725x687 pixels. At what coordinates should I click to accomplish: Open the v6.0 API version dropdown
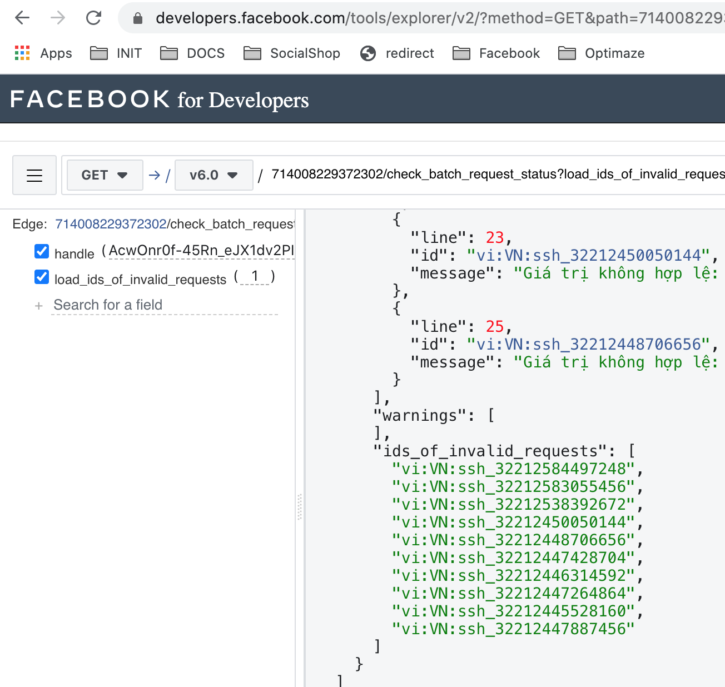point(214,175)
